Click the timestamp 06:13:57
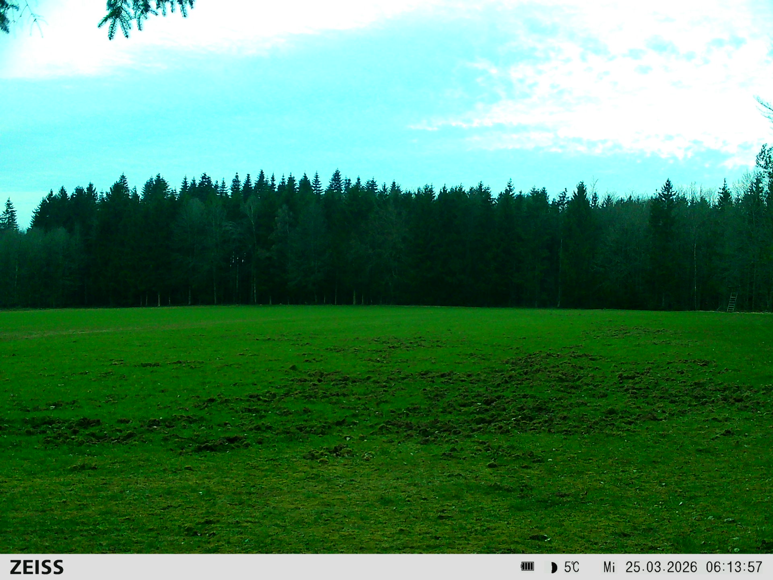773x580 pixels. [734, 567]
